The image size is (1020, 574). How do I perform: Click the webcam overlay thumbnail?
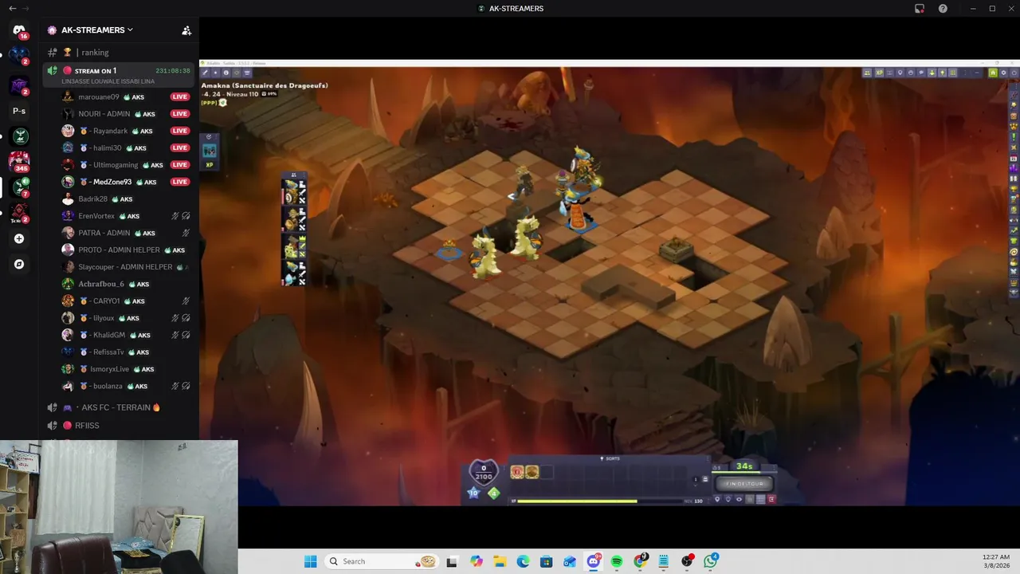tap(119, 507)
